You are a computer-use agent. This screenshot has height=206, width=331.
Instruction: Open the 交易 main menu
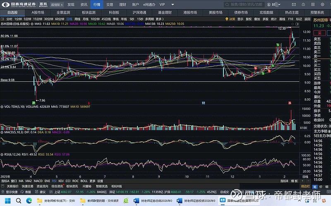point(110,5)
